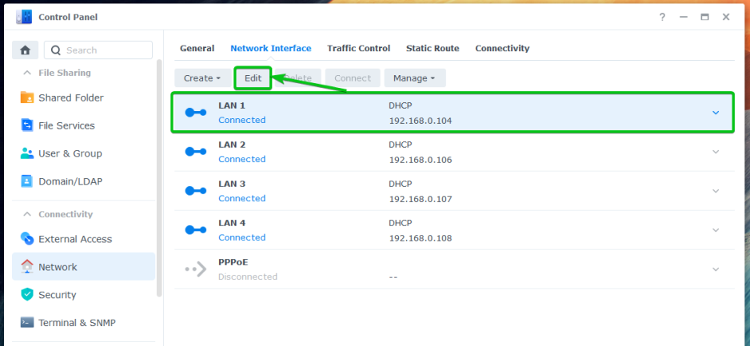Click the LAN 1 connection icon
750x346 pixels.
[196, 113]
